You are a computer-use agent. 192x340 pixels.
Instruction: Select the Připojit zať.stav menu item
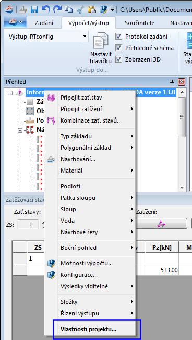tap(90, 98)
